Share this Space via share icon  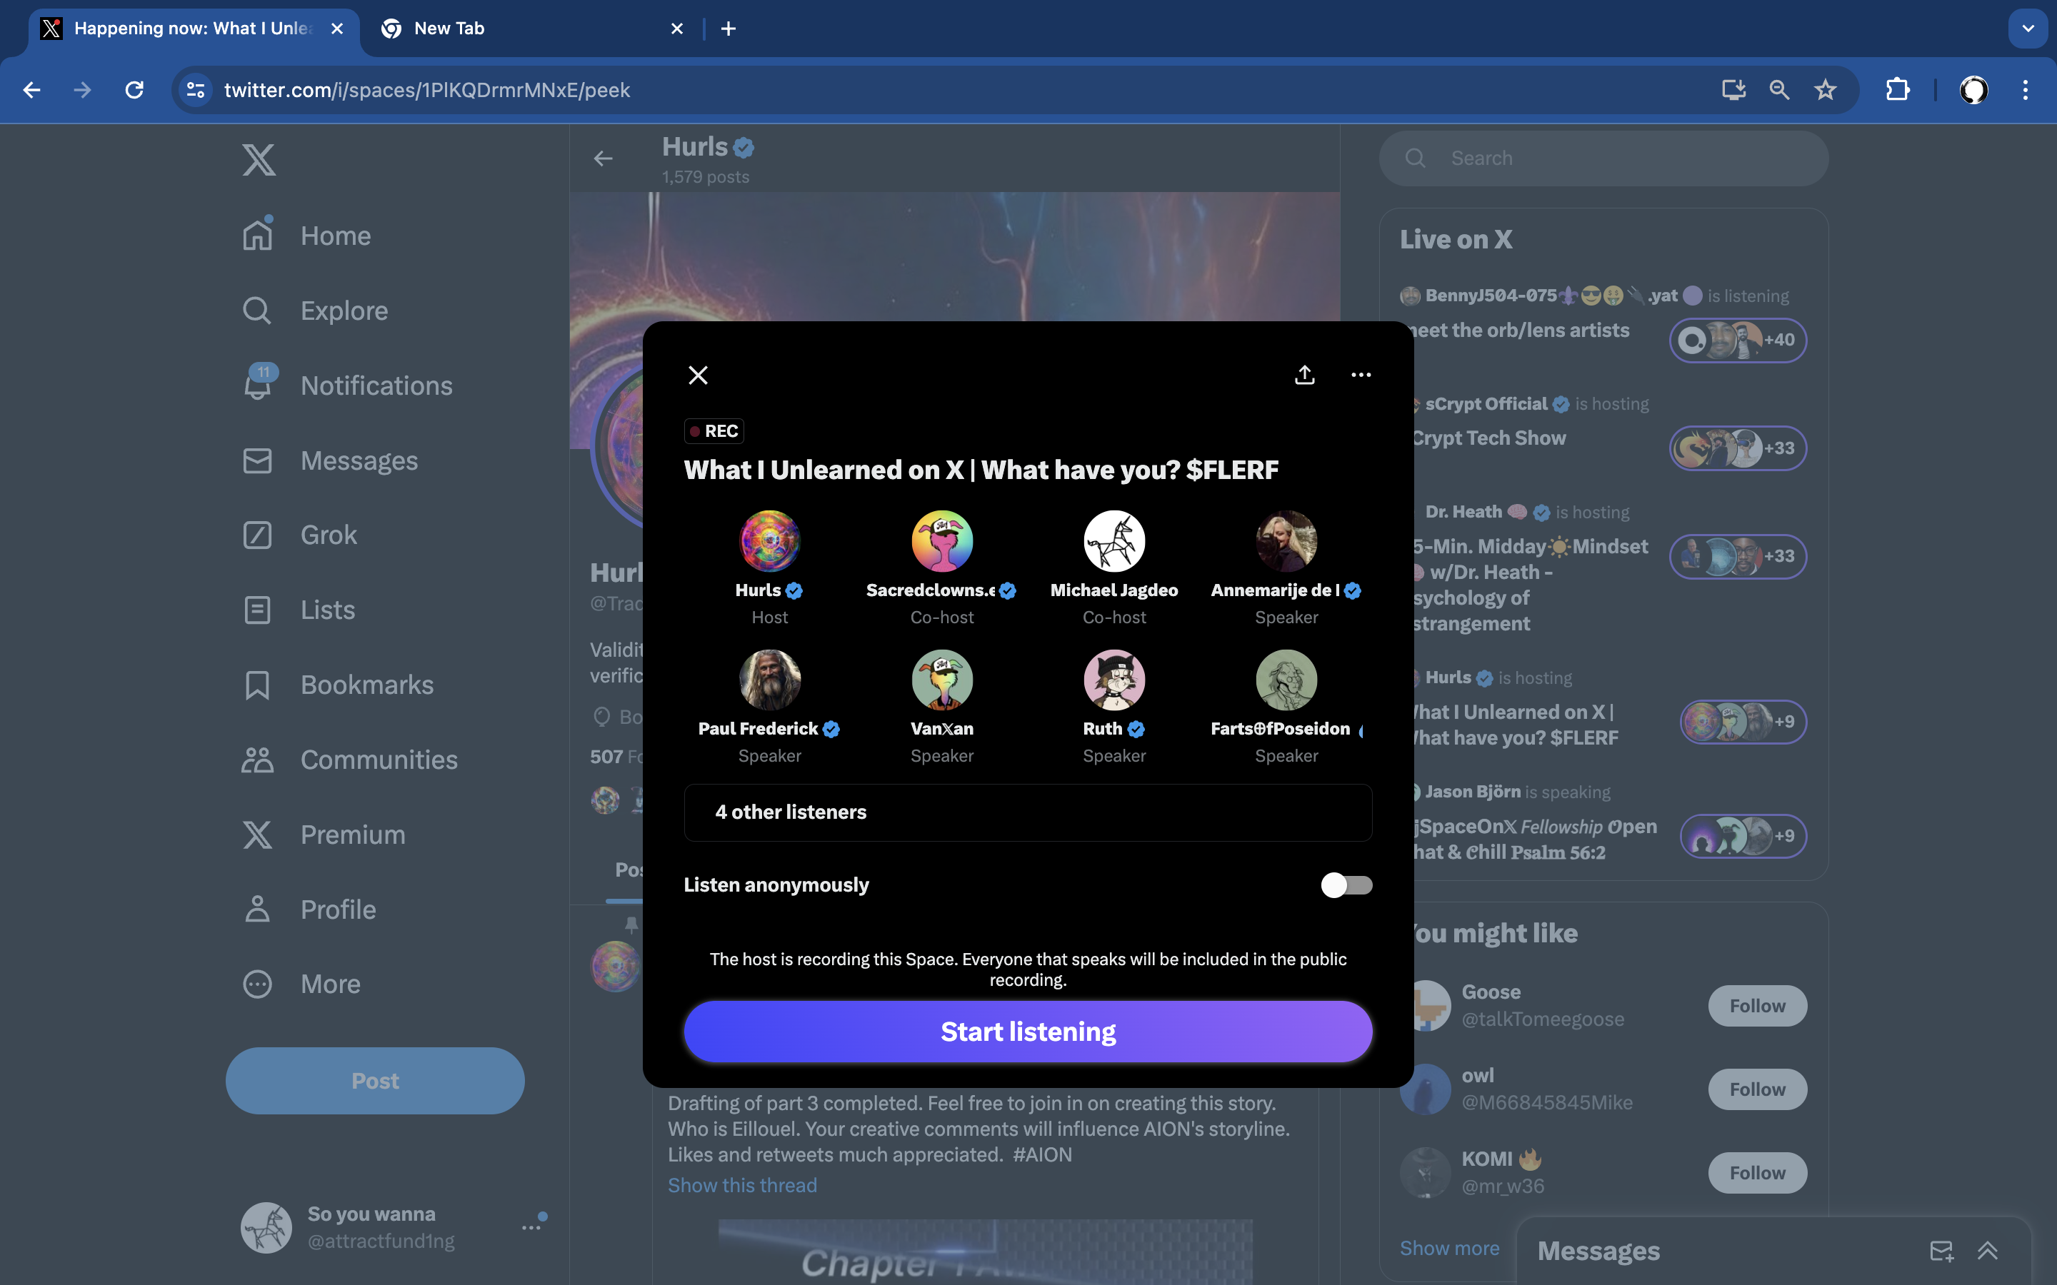1305,375
